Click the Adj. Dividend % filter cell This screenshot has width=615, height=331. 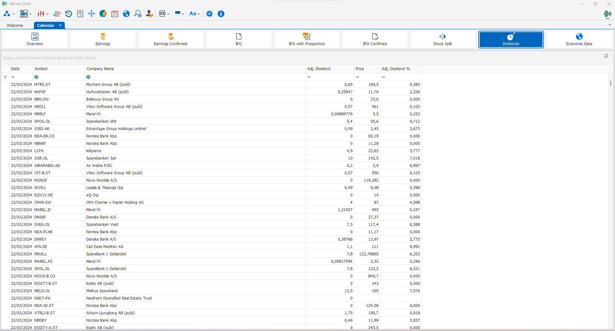(401, 77)
